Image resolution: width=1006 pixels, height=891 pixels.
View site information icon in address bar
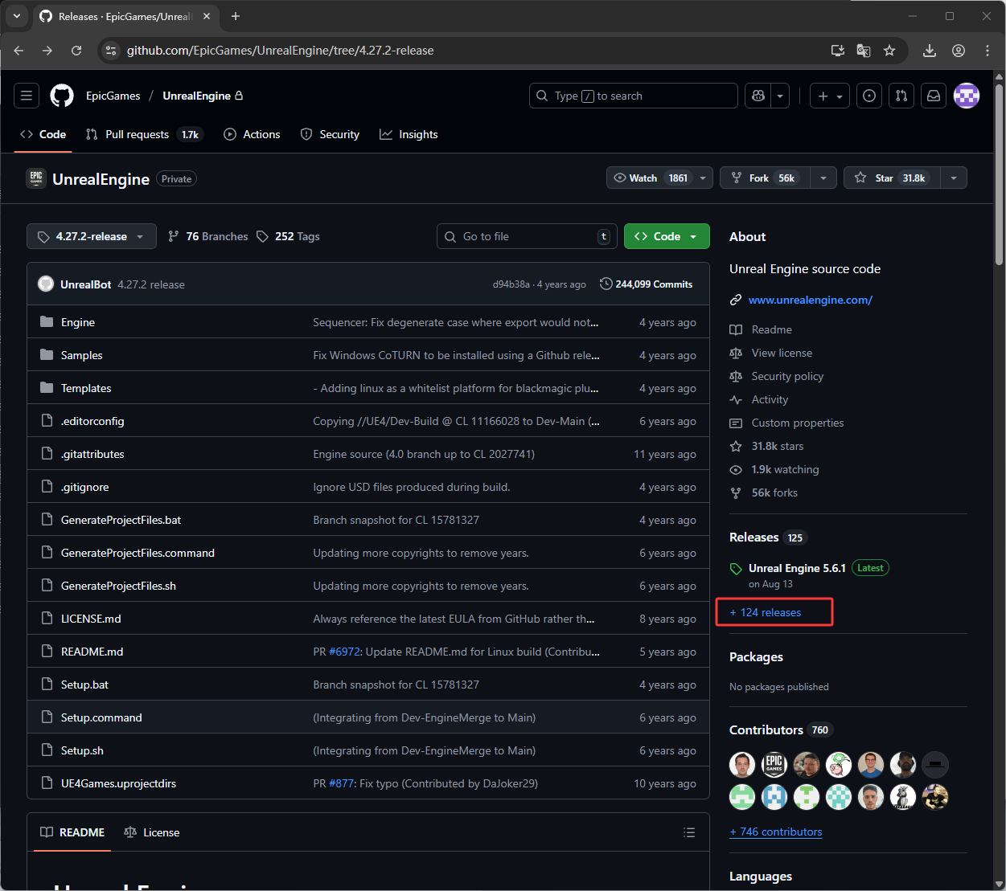tap(111, 51)
